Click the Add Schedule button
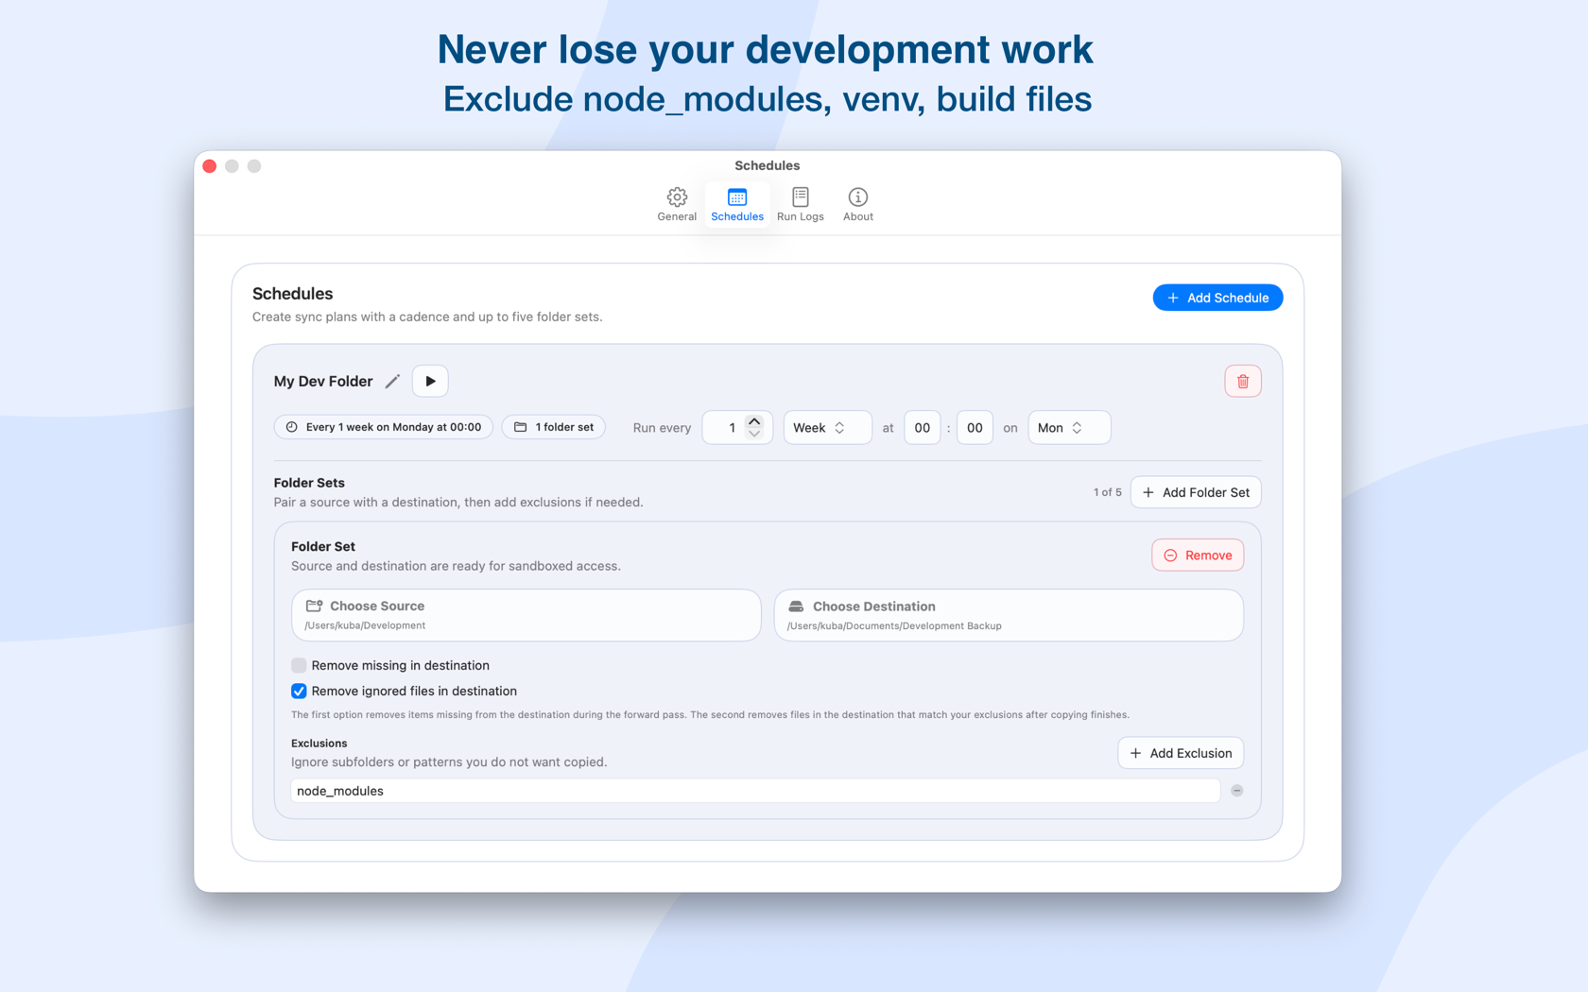The height and width of the screenshot is (992, 1588). (x=1217, y=298)
